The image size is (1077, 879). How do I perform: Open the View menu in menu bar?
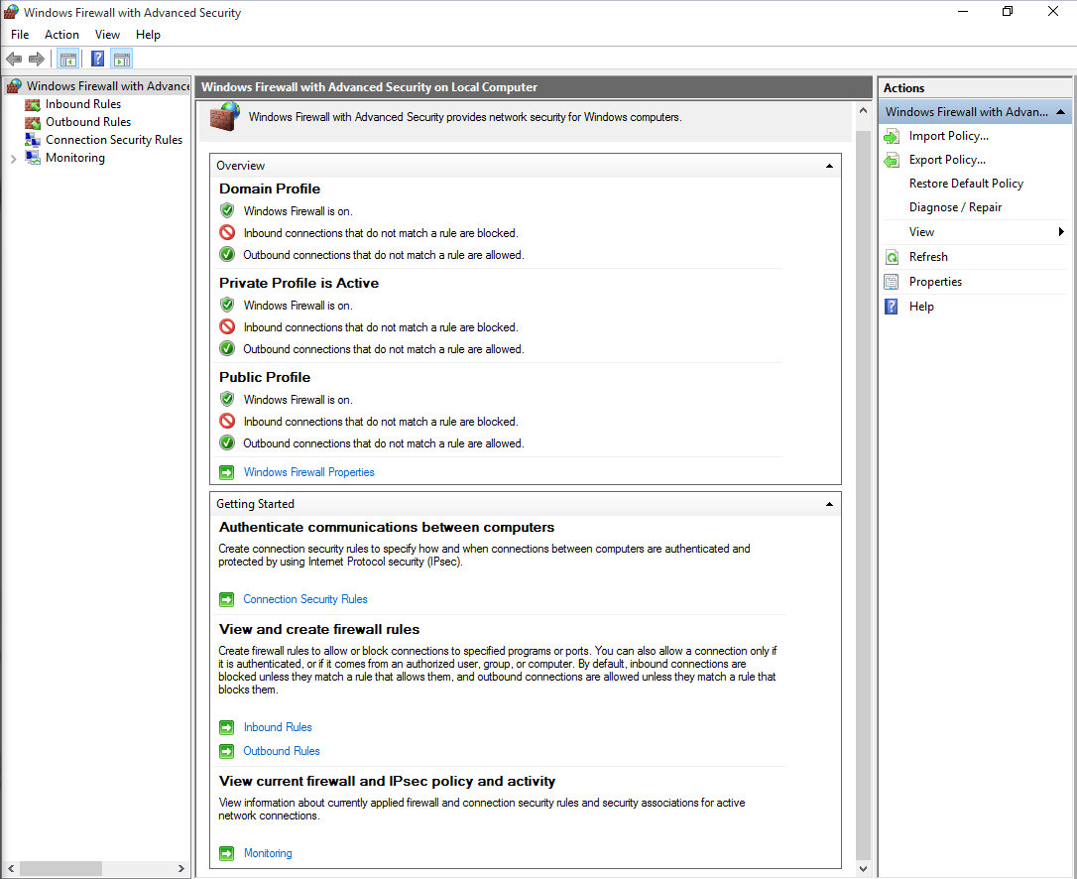(x=107, y=35)
